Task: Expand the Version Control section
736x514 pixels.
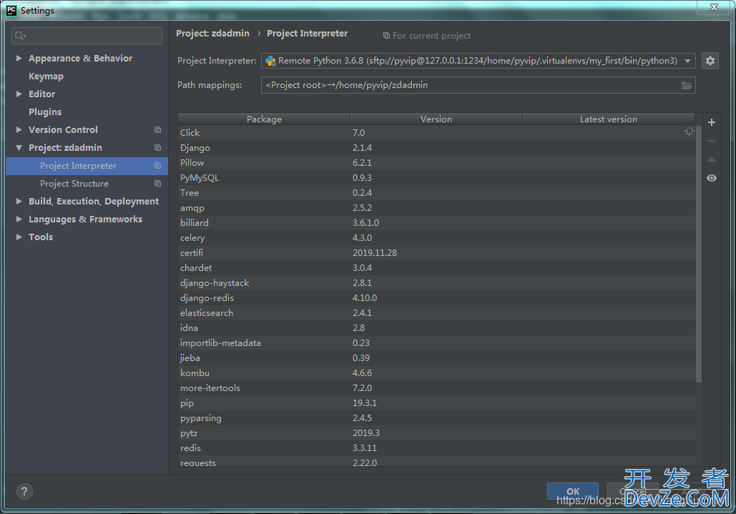Action: (x=19, y=129)
